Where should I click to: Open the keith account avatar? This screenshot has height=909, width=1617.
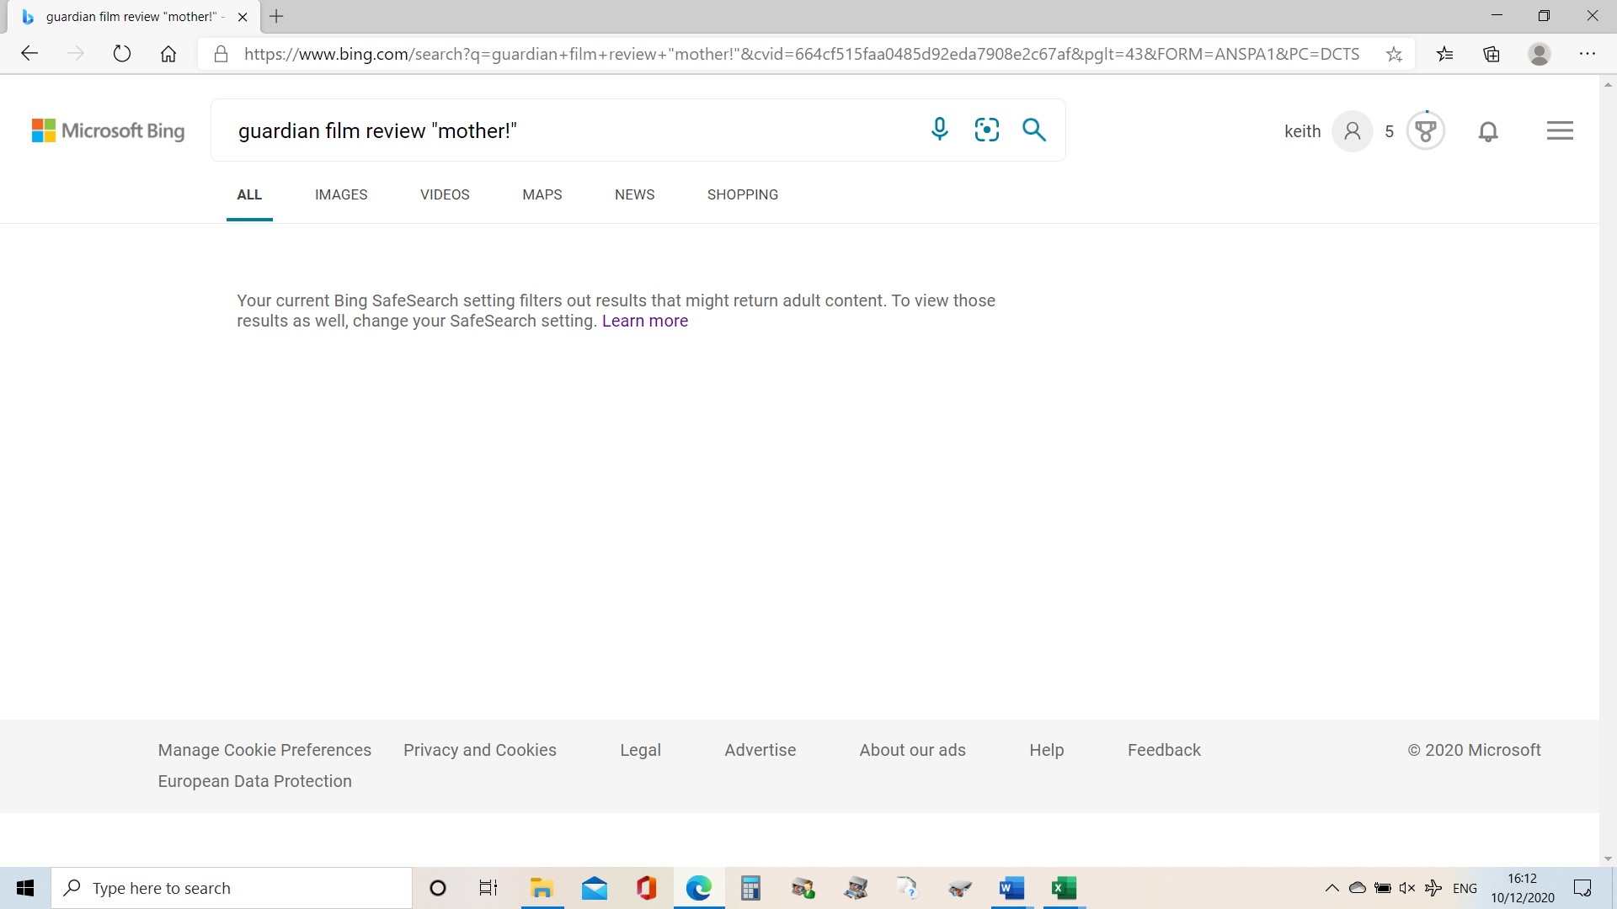point(1353,131)
